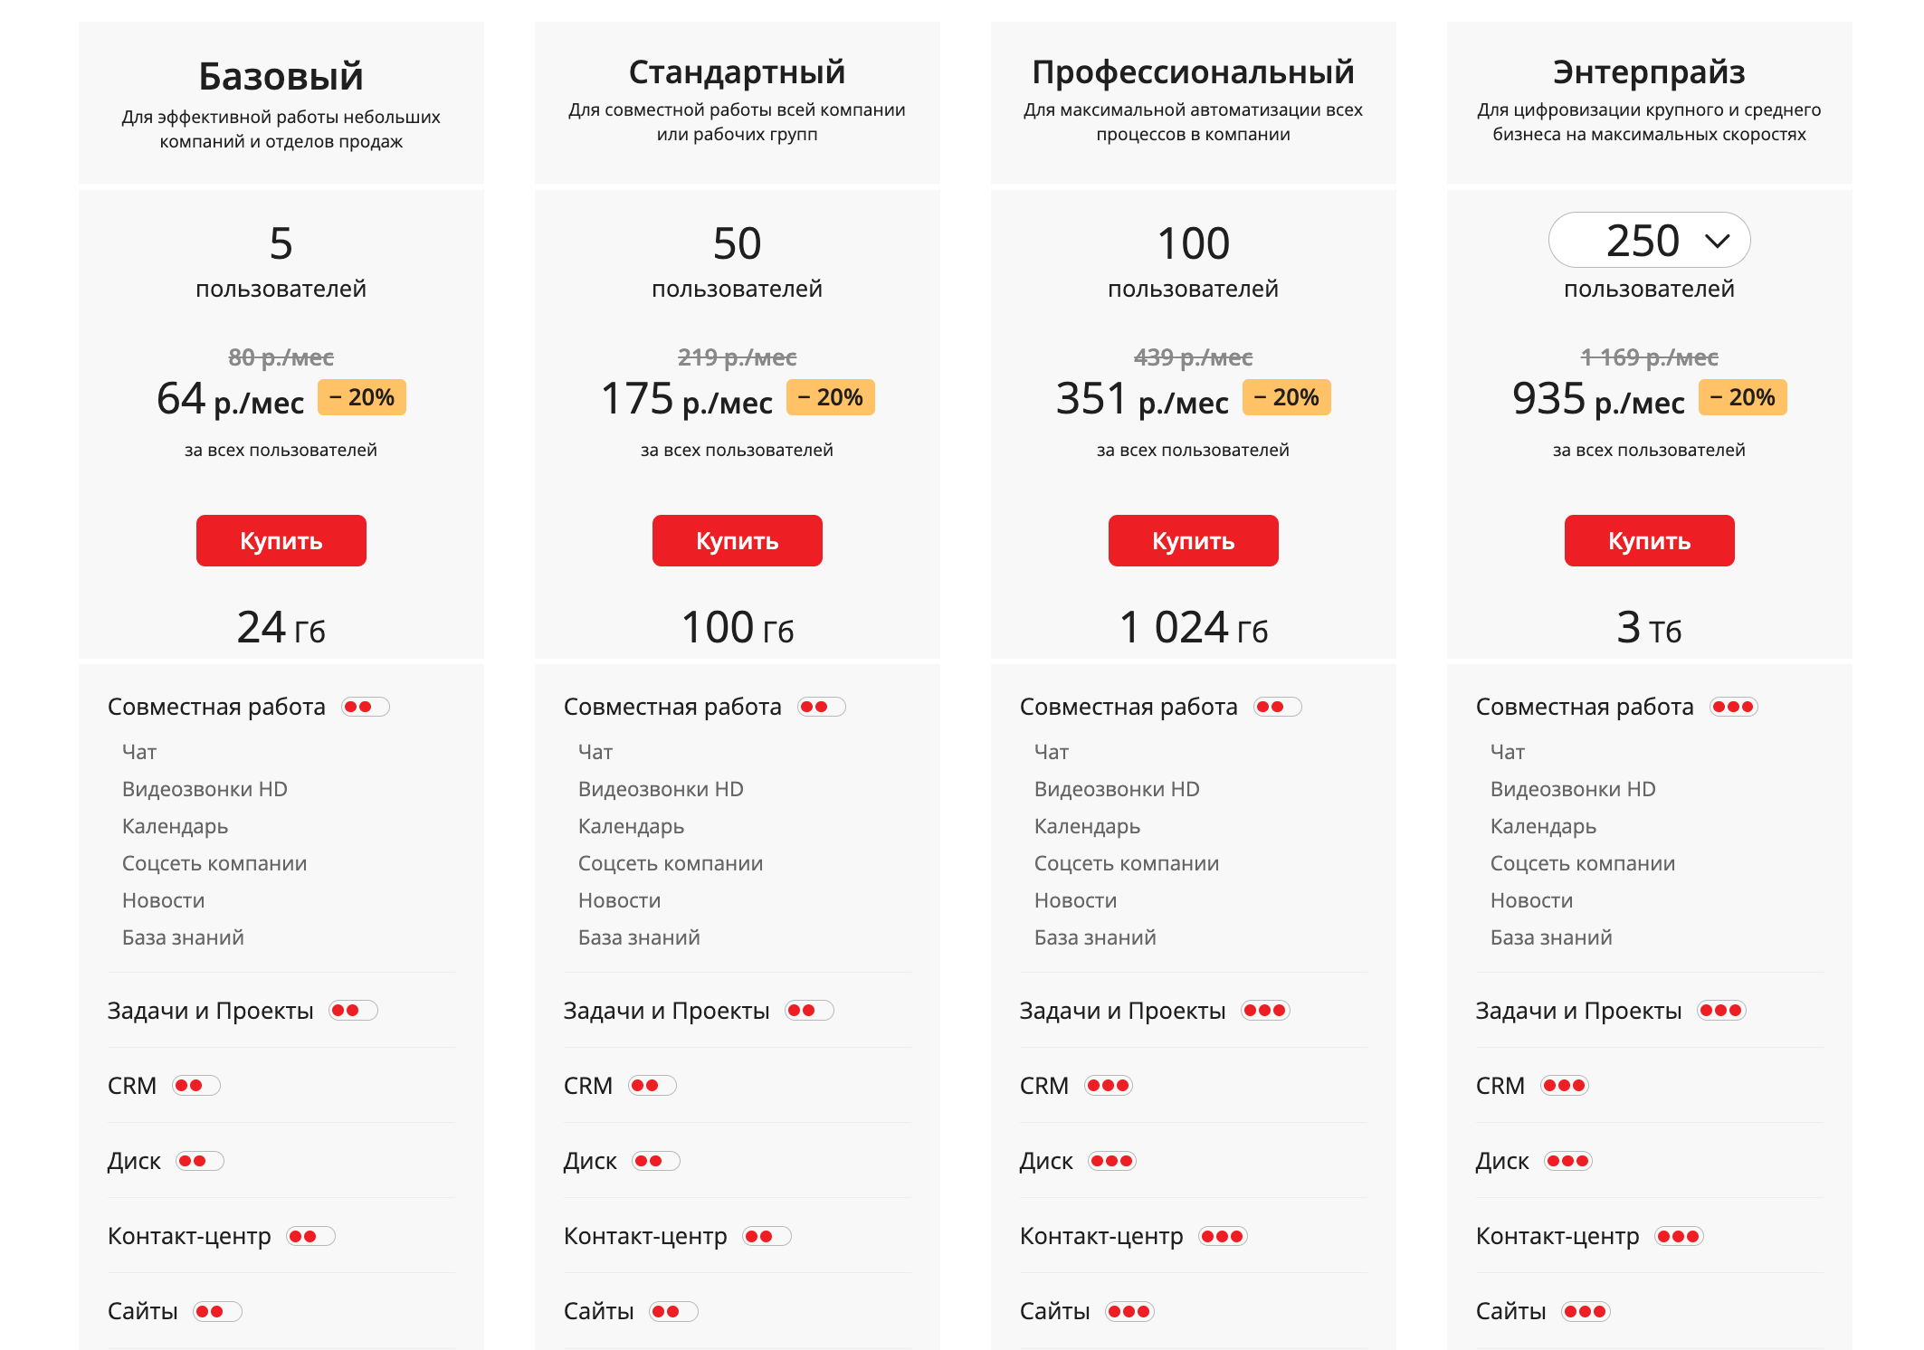Screen dimensions: 1924x1350
Task: Expand the Сайты section in Энтерпрайз
Action: 1510,1311
